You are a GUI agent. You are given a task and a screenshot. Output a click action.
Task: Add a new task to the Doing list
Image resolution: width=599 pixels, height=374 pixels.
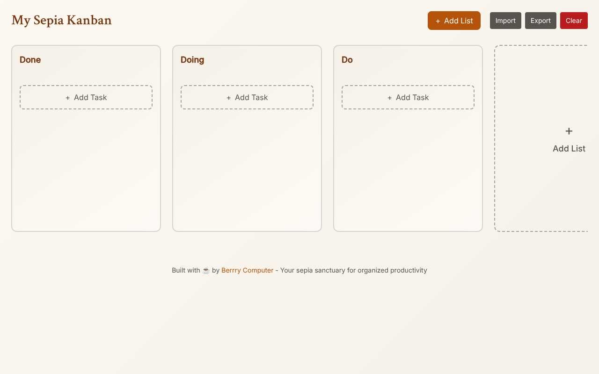[x=247, y=97]
